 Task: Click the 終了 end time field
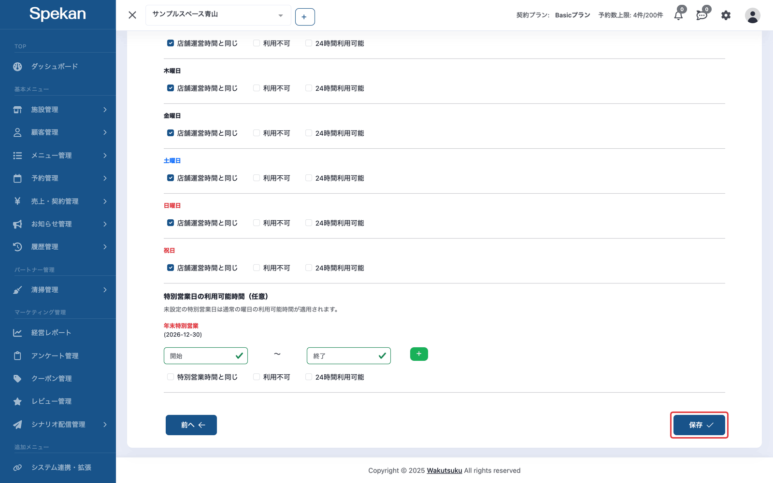tap(349, 355)
